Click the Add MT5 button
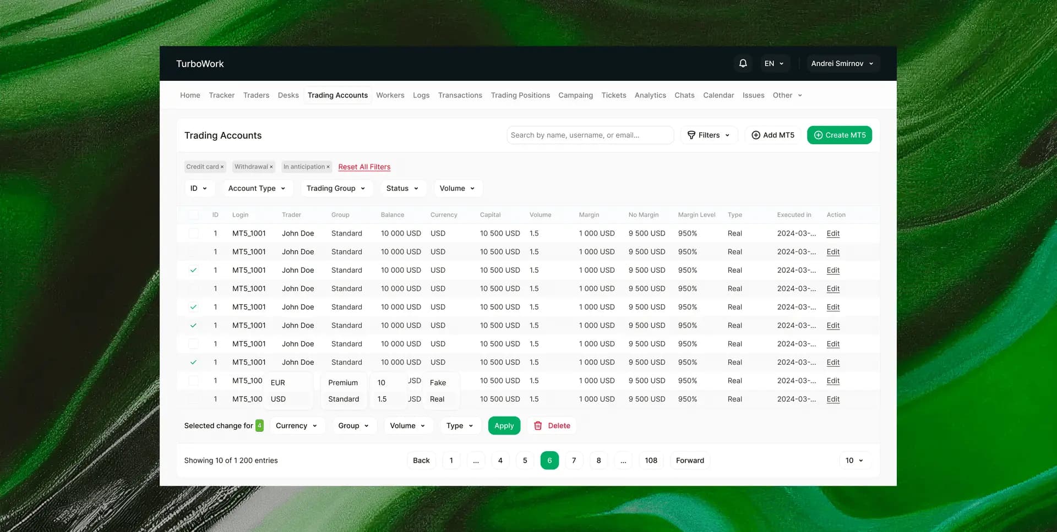The width and height of the screenshot is (1057, 532). pos(773,135)
